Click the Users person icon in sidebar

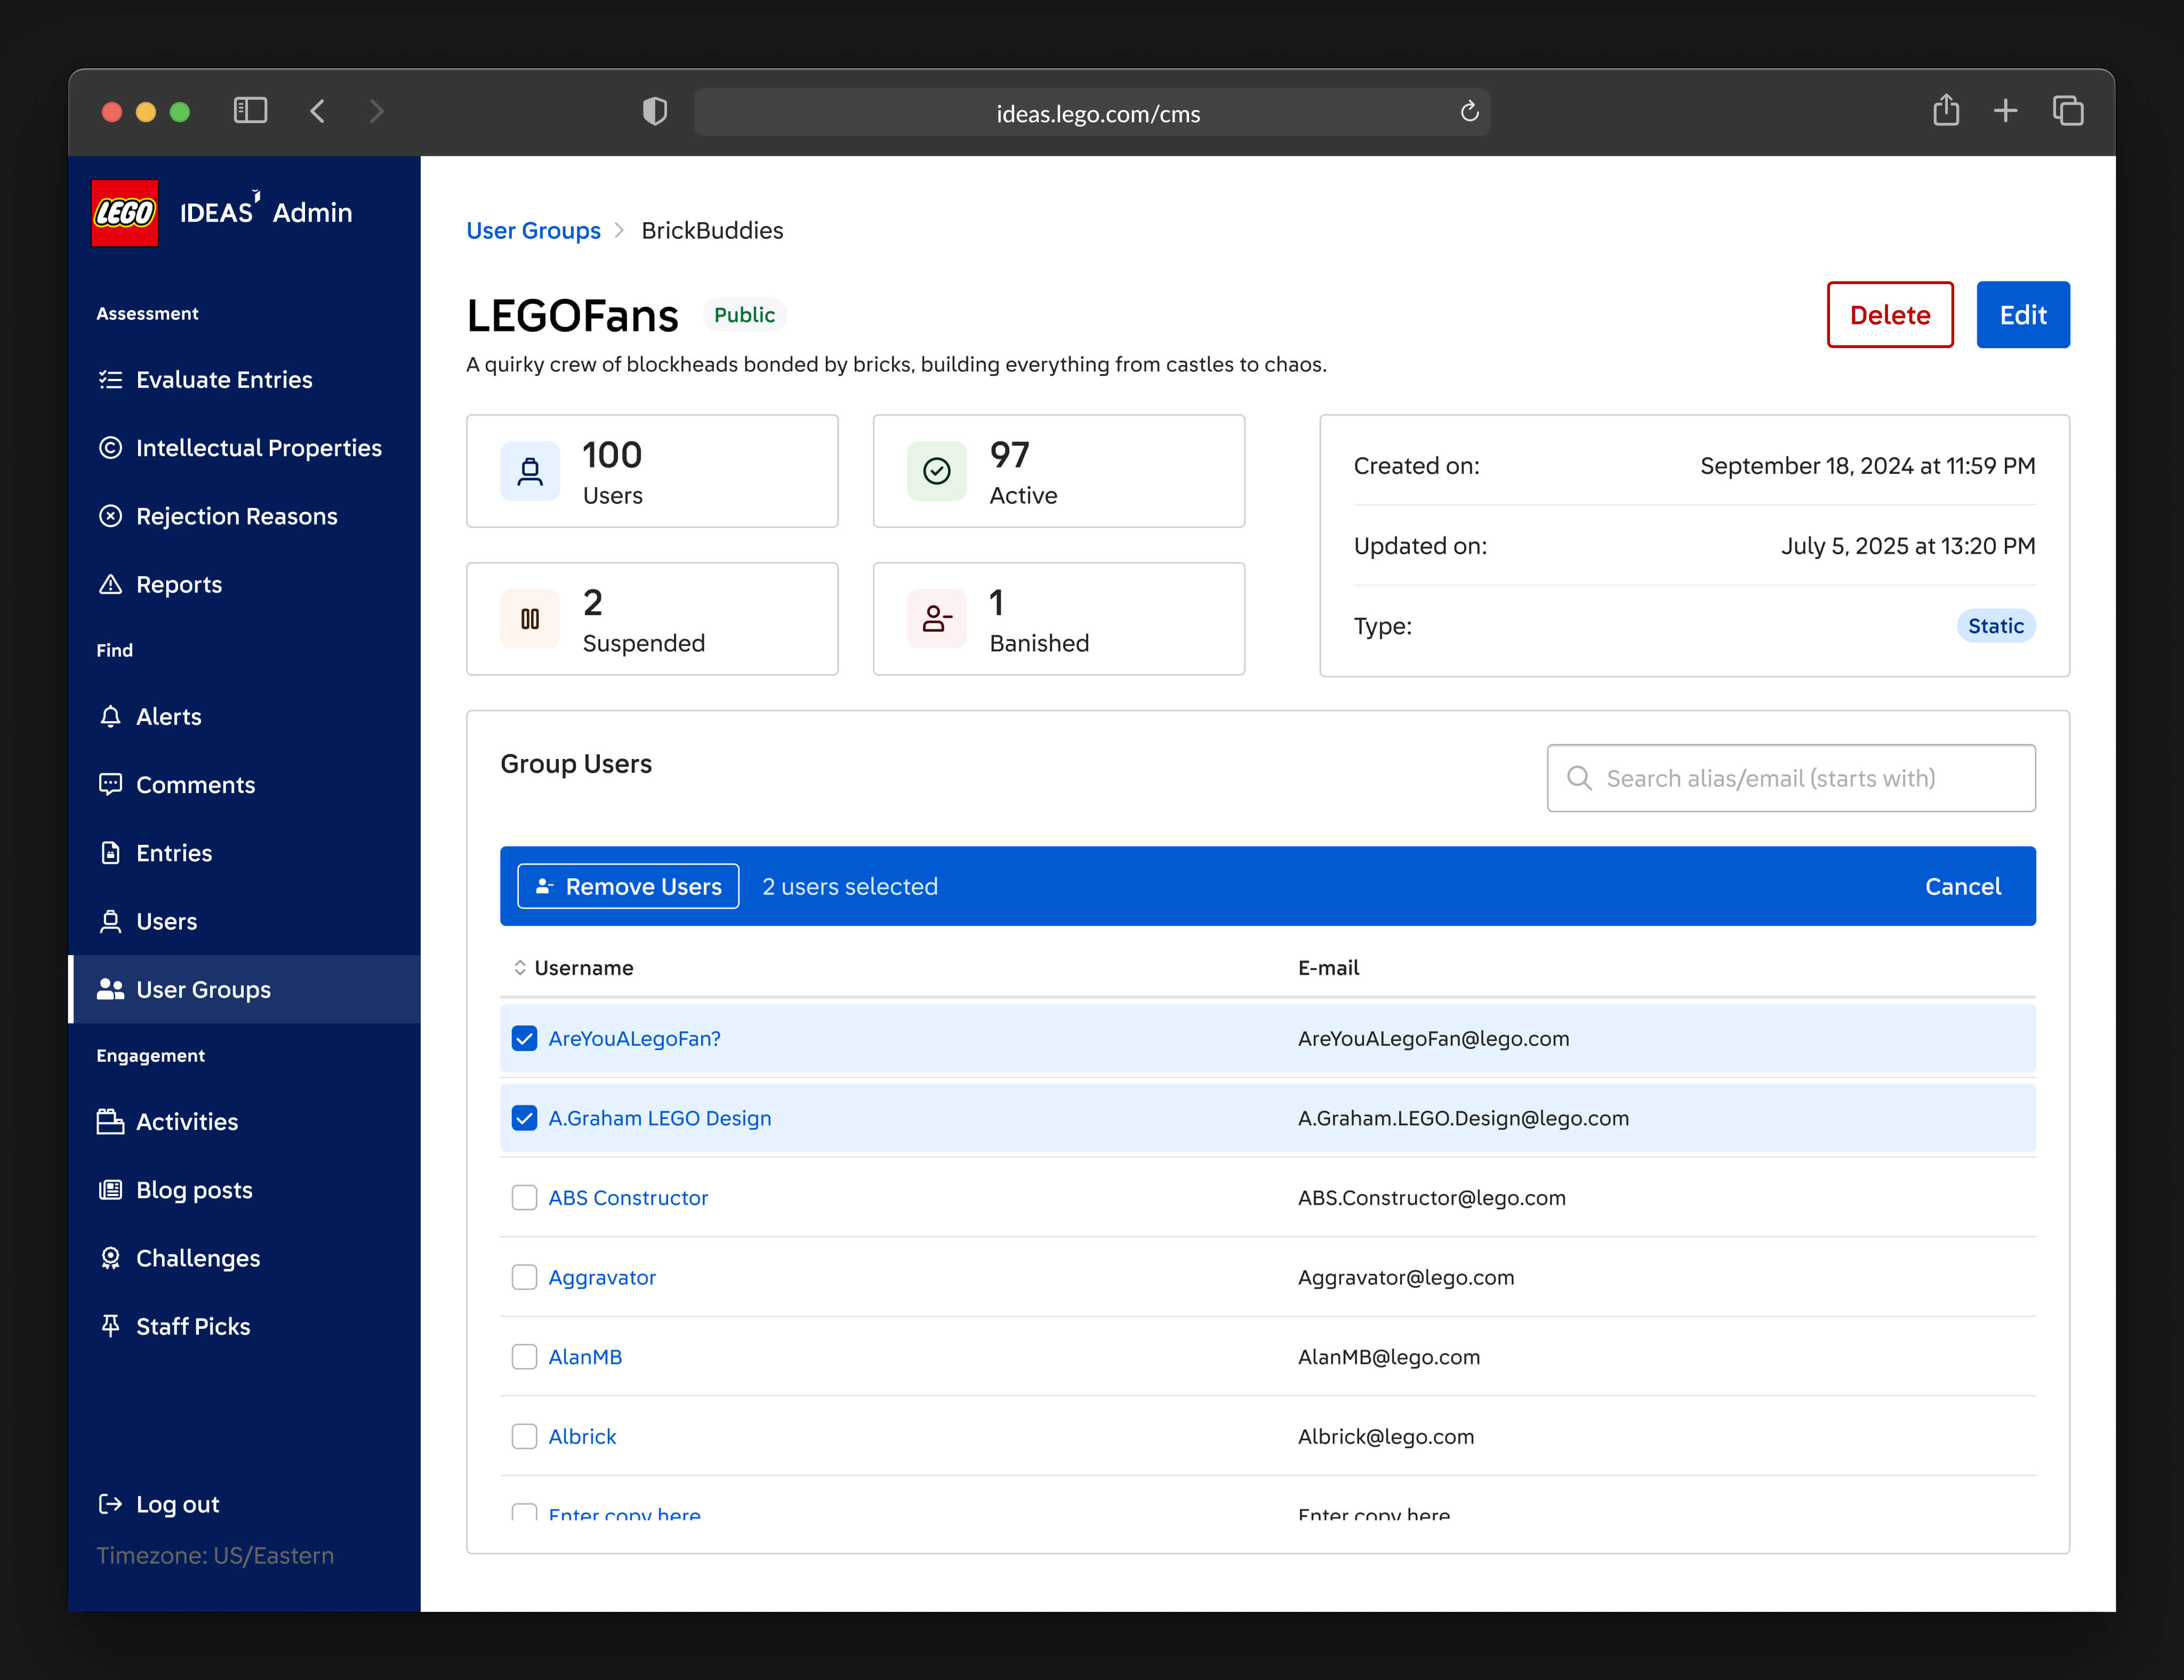tap(110, 920)
